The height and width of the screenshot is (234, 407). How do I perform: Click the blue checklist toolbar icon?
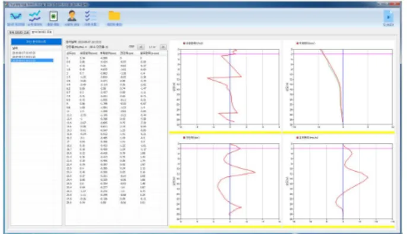pos(90,16)
